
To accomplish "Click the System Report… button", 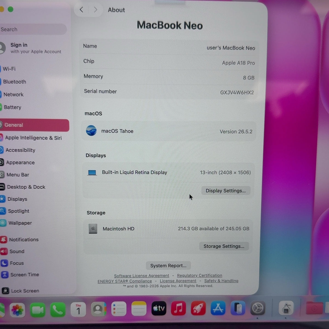I will 168,265.
